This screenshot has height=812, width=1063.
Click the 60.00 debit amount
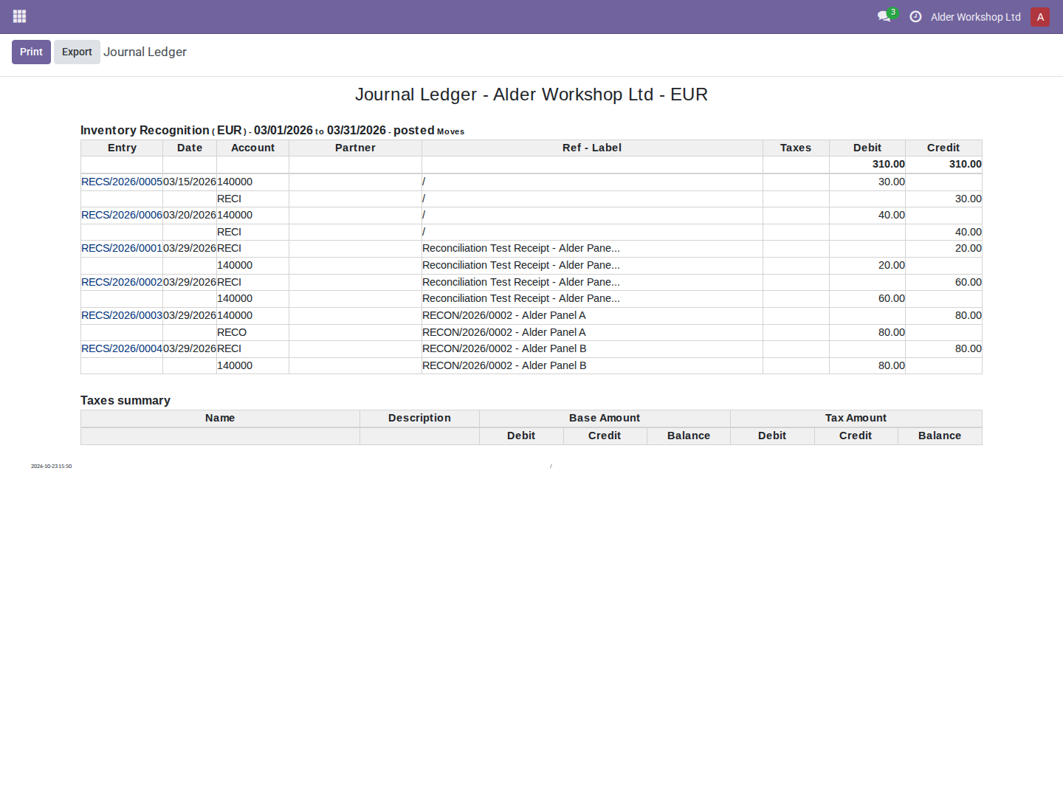891,298
